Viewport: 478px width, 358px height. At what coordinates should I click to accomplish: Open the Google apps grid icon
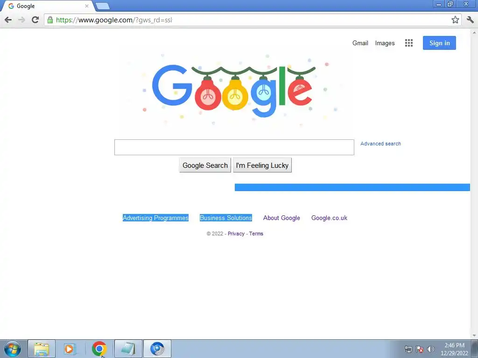pyautogui.click(x=409, y=43)
